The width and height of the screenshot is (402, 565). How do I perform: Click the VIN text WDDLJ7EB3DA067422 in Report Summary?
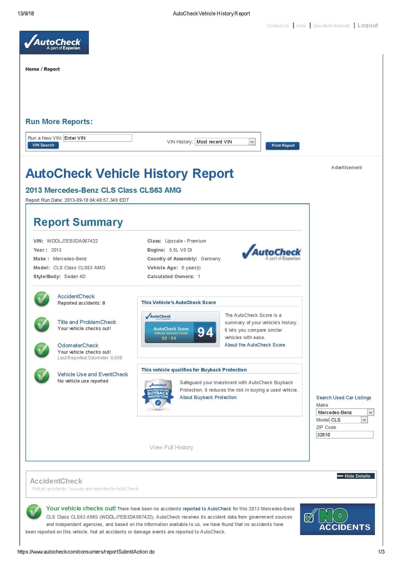(x=72, y=241)
